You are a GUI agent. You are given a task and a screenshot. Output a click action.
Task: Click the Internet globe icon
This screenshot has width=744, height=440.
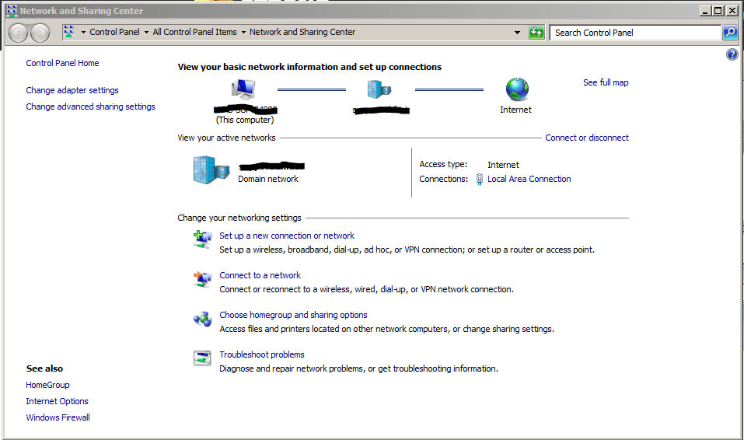[x=516, y=89]
